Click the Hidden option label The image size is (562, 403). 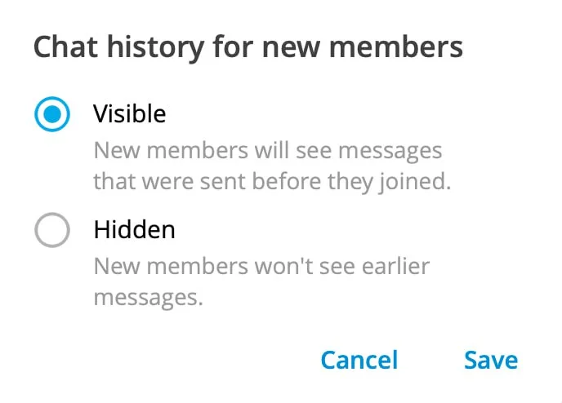coord(134,230)
